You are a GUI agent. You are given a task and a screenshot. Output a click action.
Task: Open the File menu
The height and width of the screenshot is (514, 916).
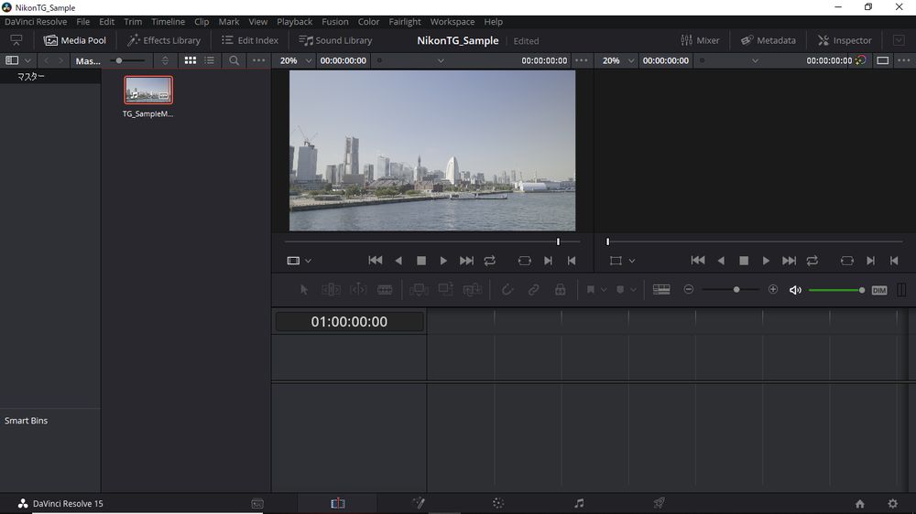(83, 22)
